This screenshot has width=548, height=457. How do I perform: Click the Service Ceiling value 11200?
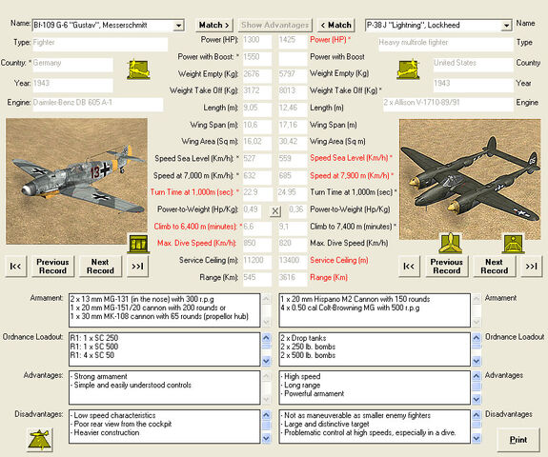coord(257,262)
